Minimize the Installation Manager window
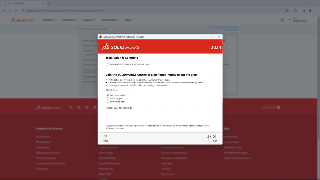Image resolution: width=320 pixels, height=180 pixels. [203, 37]
